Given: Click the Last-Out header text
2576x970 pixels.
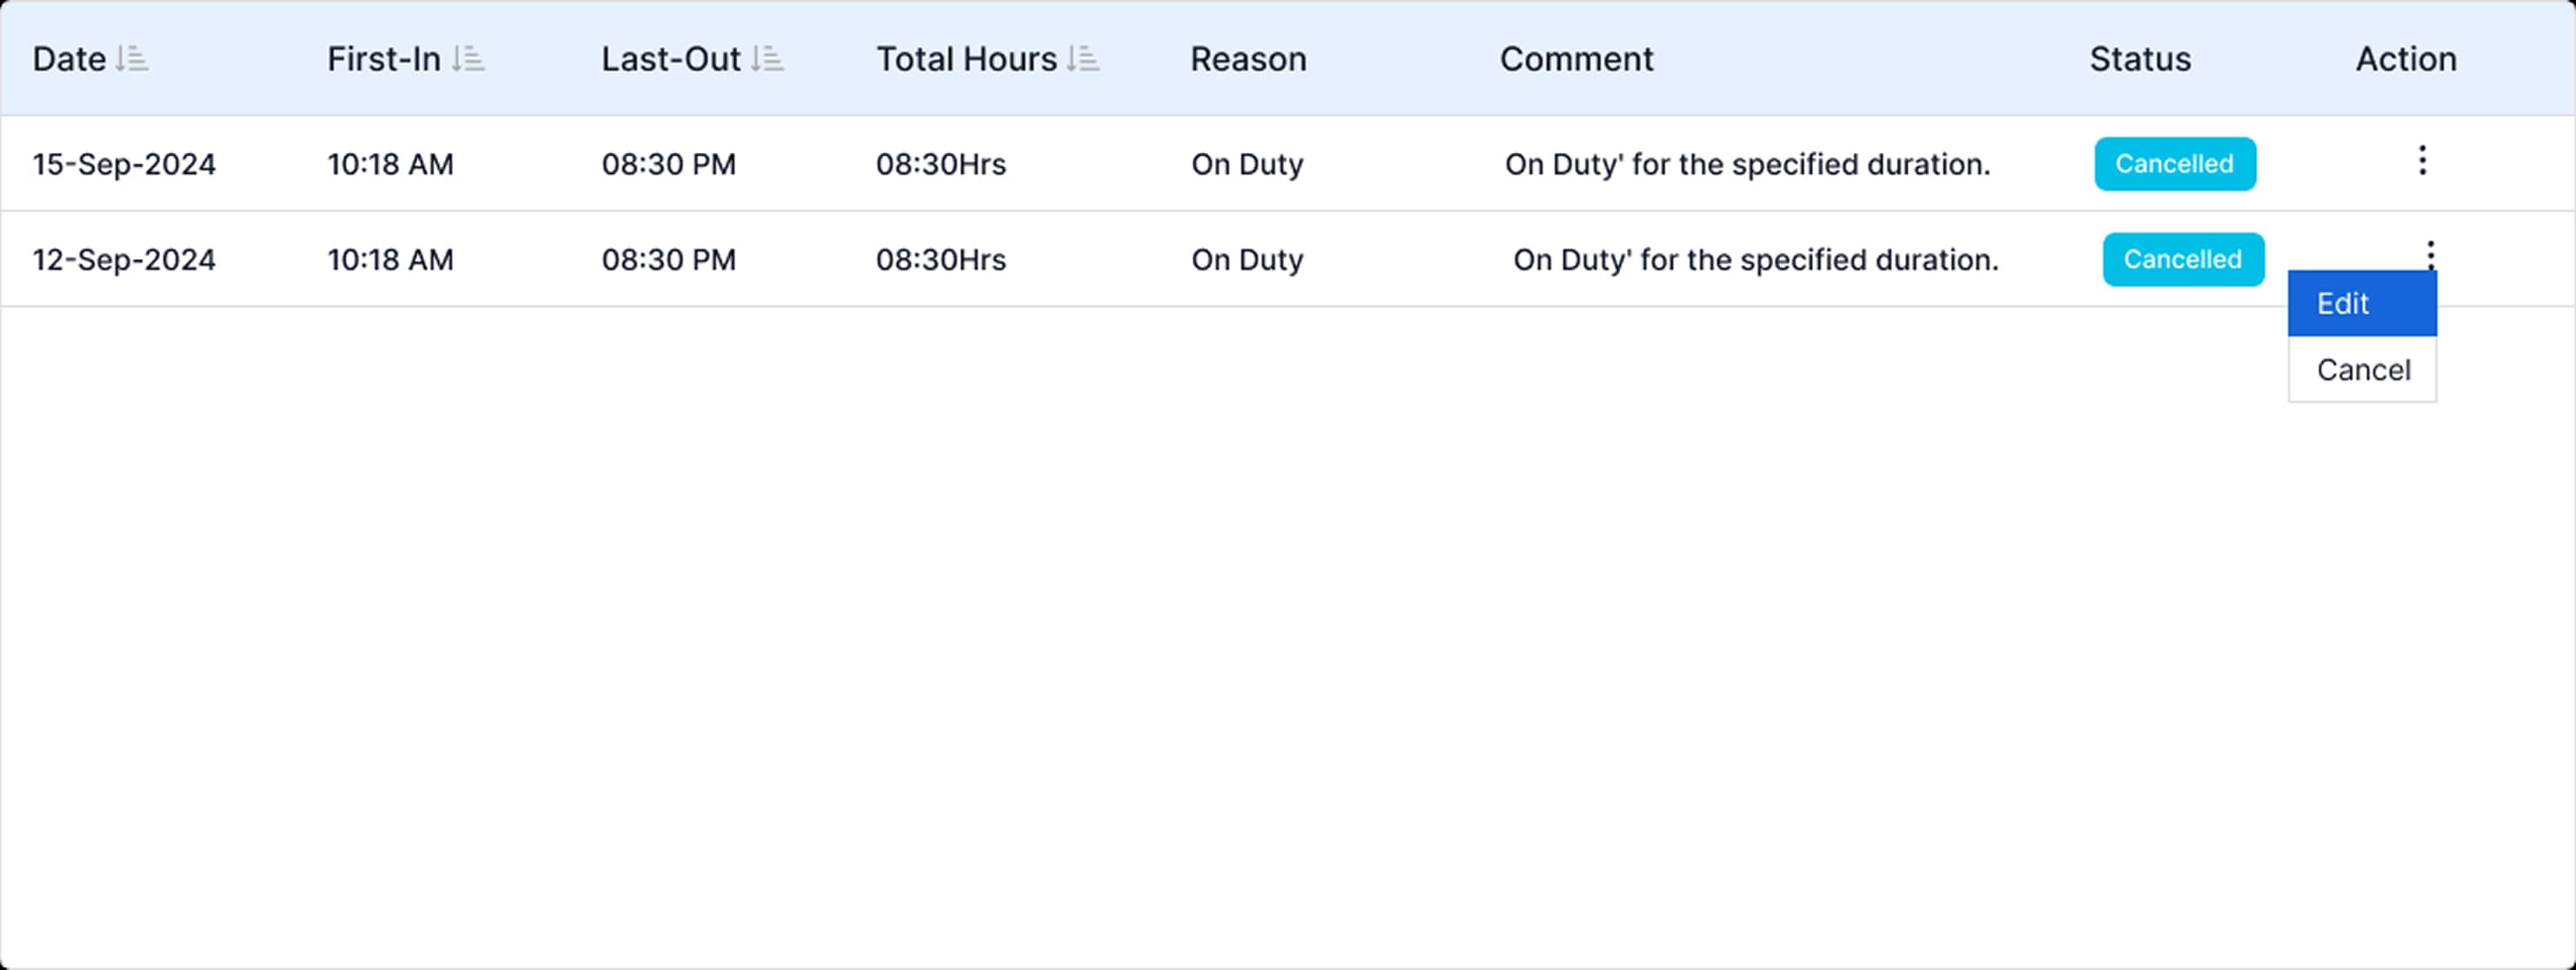Looking at the screenshot, I should point(670,60).
